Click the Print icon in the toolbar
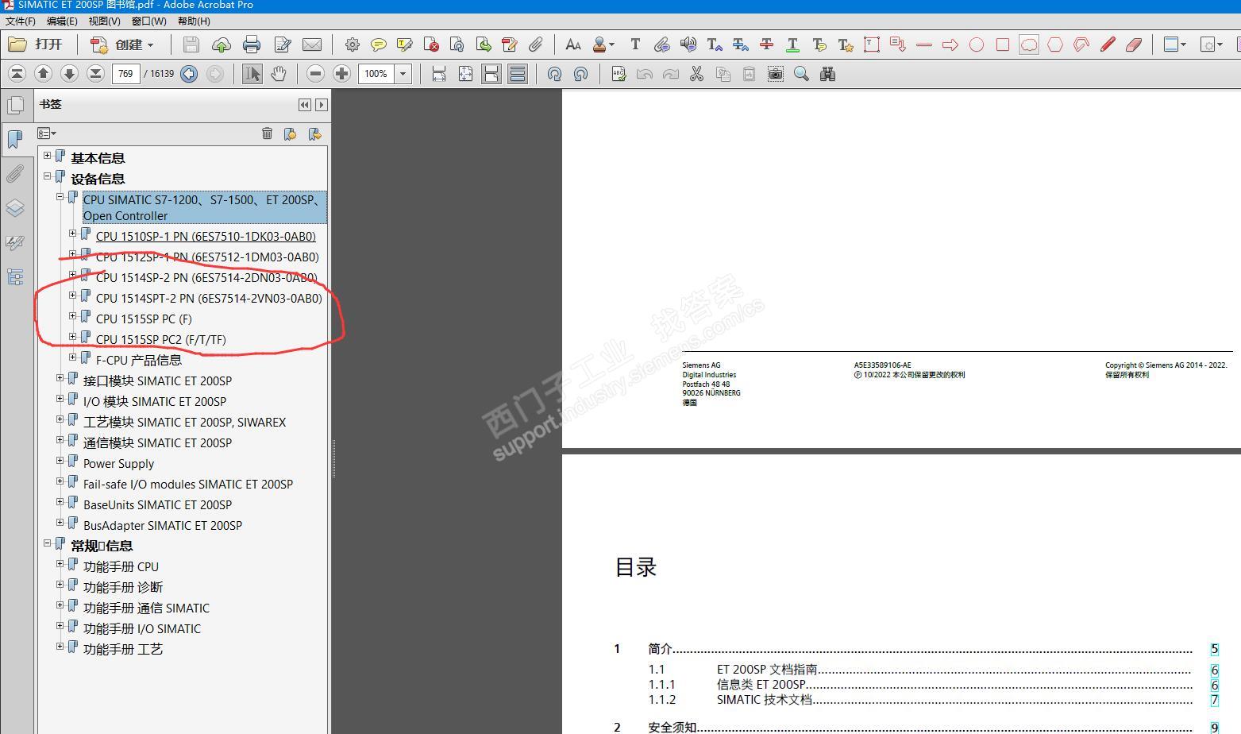1241x734 pixels. click(252, 44)
